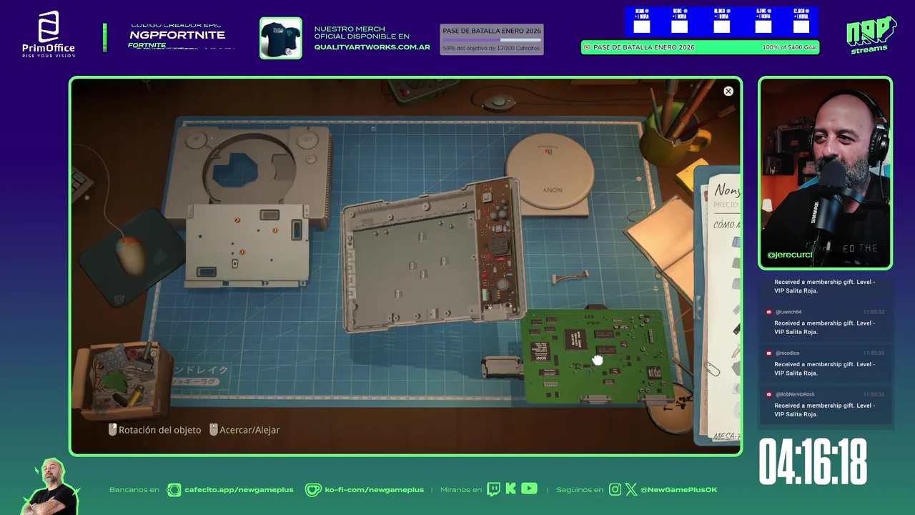Viewport: 915px width, 515px height.
Task: Click the @BobNervioRock chat username
Action: pyautogui.click(x=795, y=395)
